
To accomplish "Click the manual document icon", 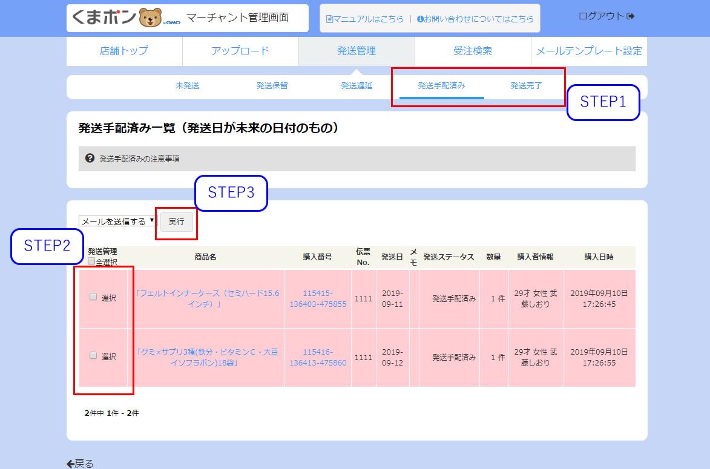I will [329, 19].
